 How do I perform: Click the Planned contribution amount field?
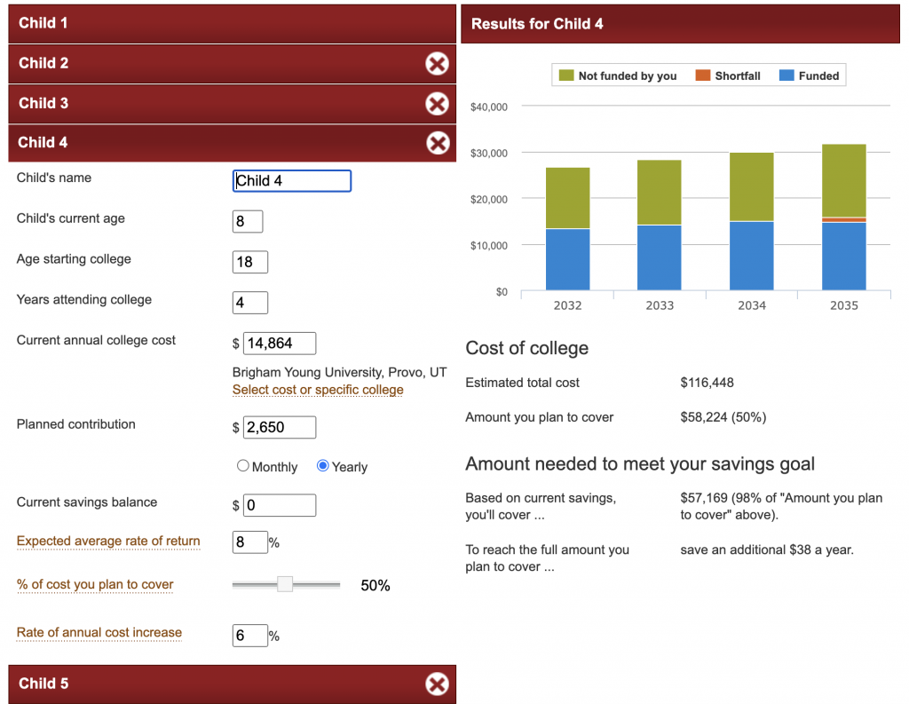pyautogui.click(x=280, y=428)
